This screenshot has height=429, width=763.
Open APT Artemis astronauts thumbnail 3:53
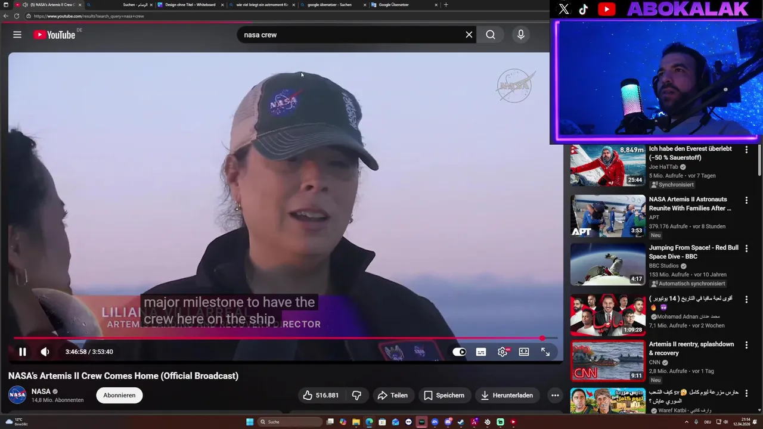[608, 216]
